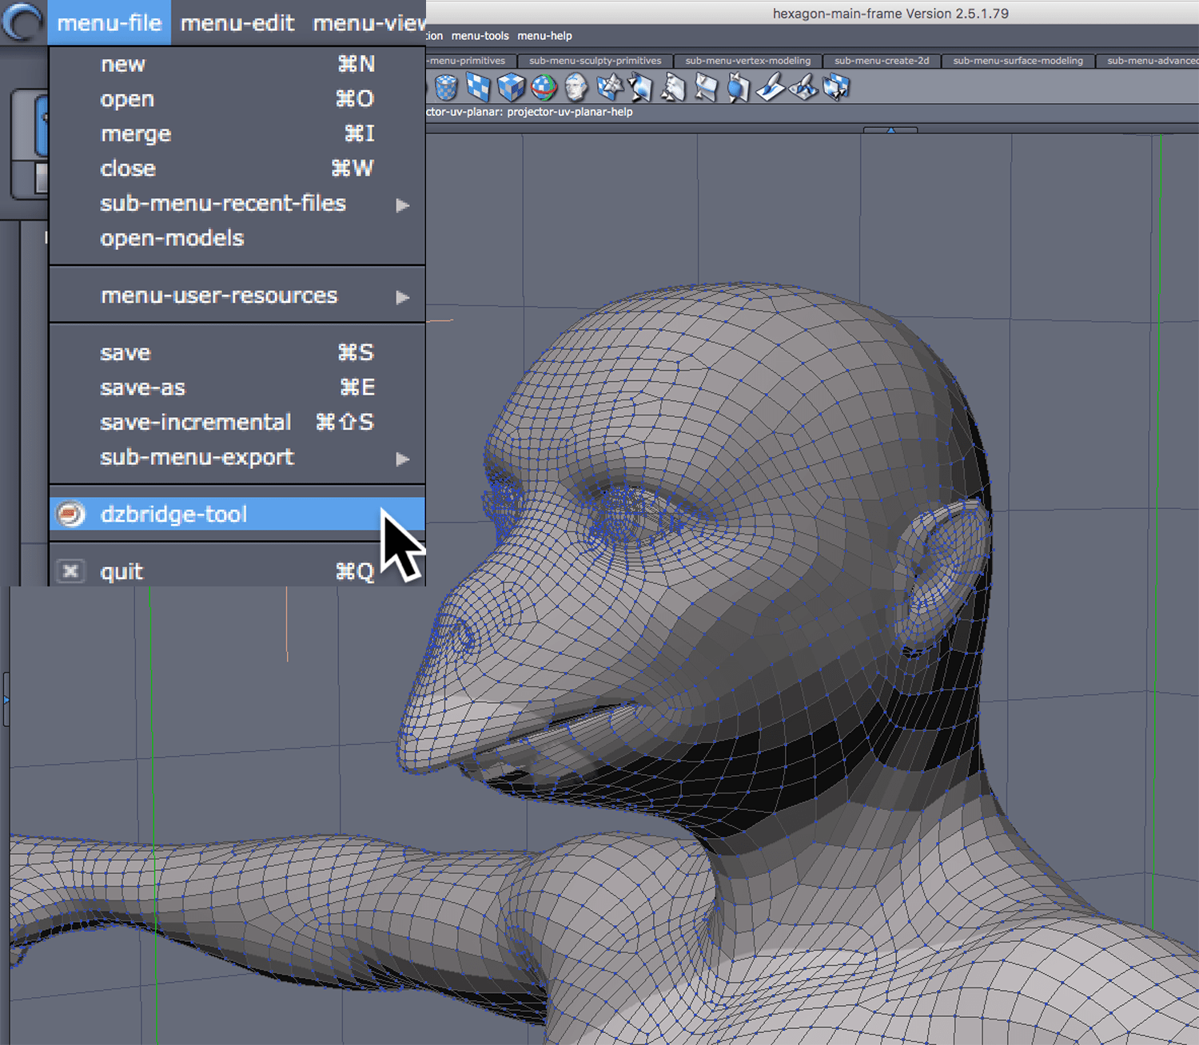Click the spherical UV projection globe icon

pos(544,88)
